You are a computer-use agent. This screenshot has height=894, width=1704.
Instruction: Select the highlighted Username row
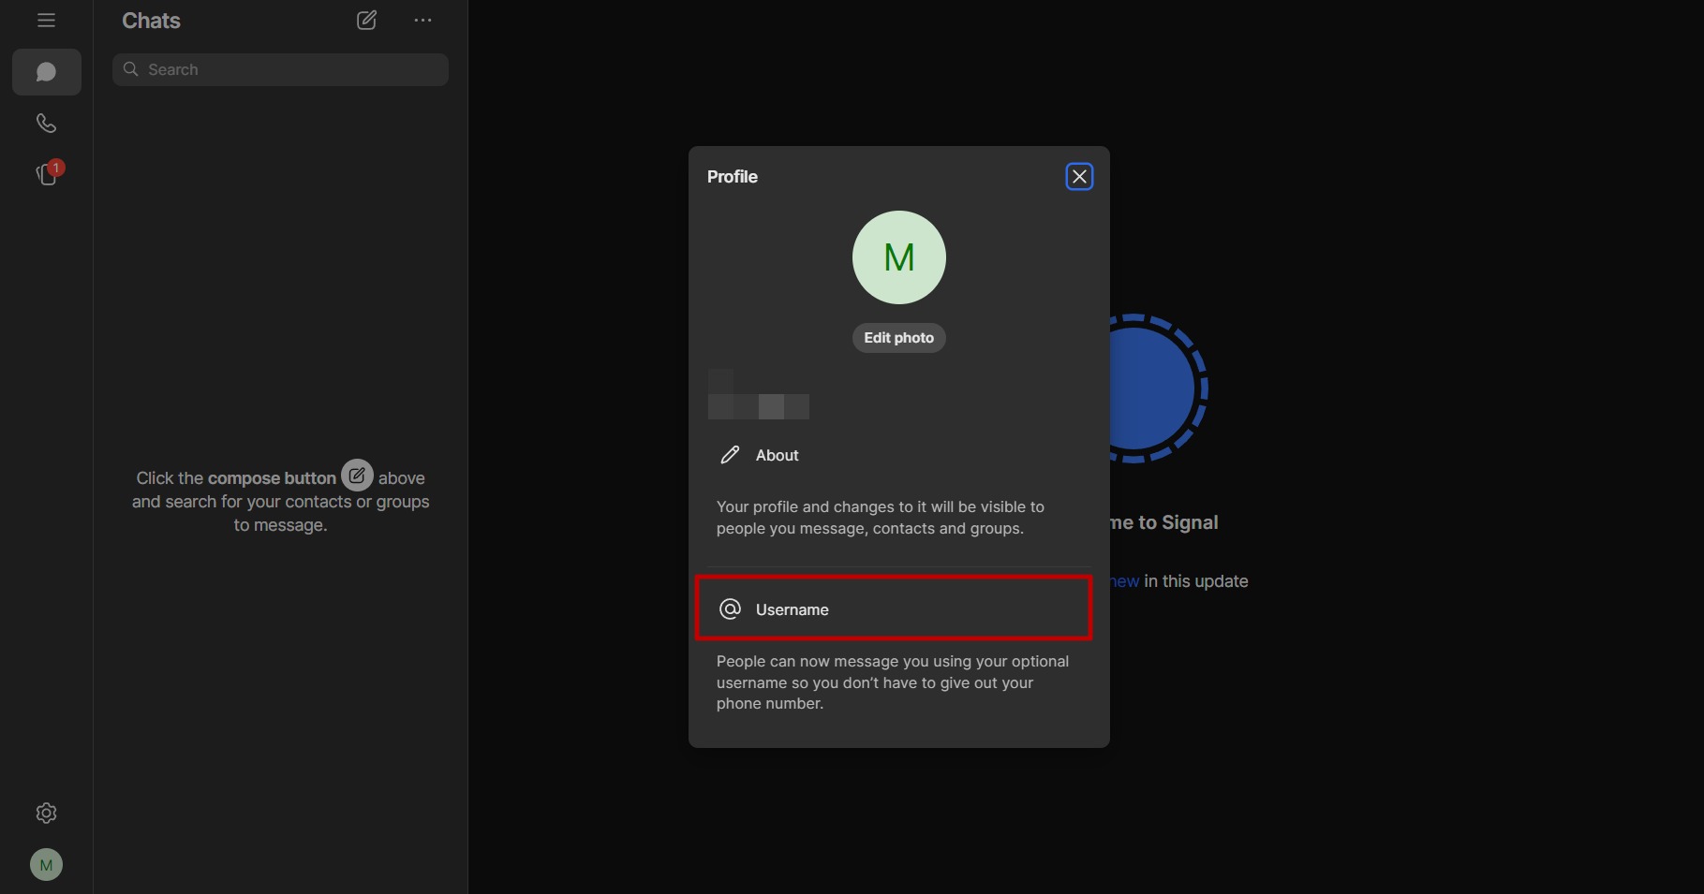tap(893, 608)
